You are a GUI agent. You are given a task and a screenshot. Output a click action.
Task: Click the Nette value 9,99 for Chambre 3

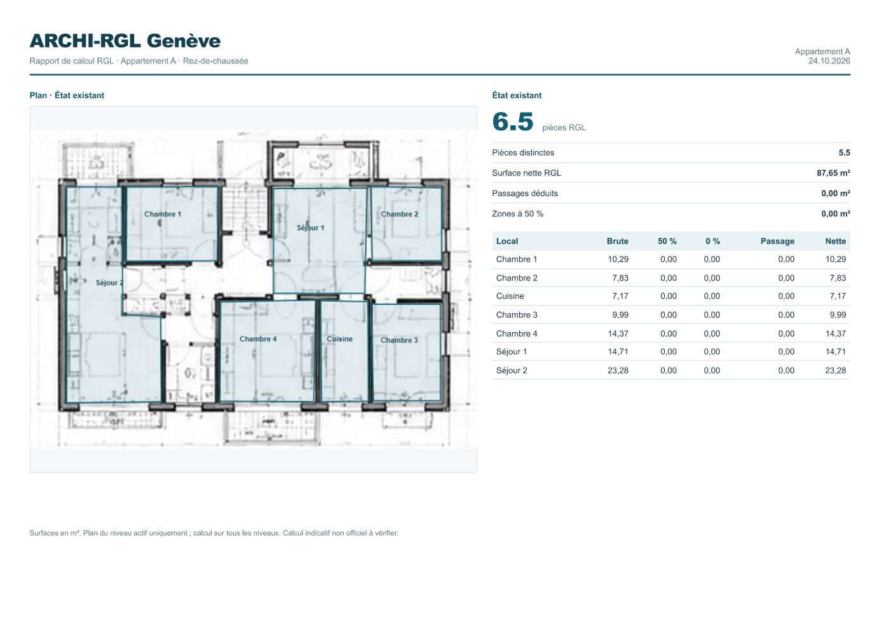[838, 314]
